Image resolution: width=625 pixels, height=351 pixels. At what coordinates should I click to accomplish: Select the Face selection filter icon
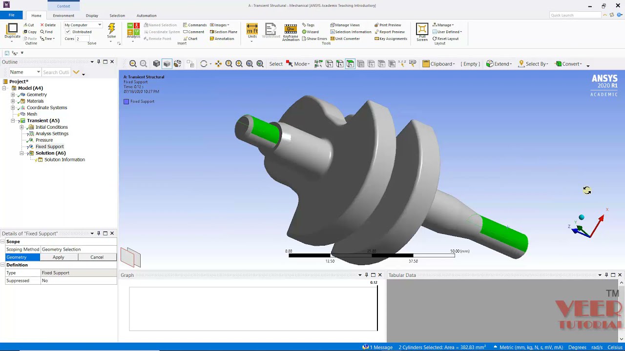click(350, 64)
